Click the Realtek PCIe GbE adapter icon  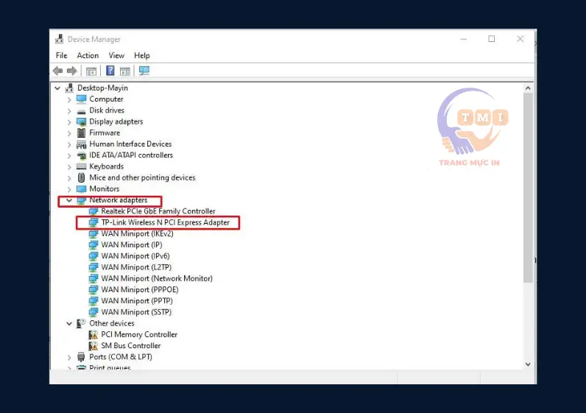93,211
